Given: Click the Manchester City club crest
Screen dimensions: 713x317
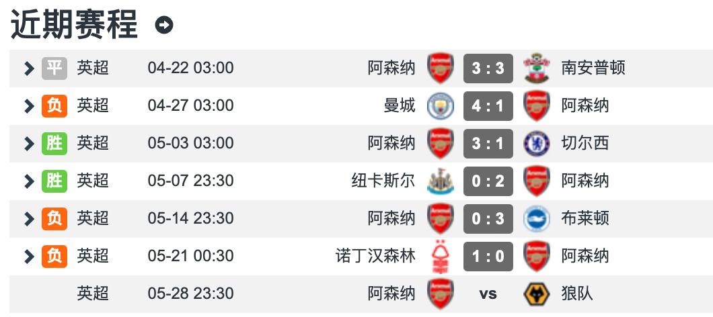Looking at the screenshot, I should 441,105.
